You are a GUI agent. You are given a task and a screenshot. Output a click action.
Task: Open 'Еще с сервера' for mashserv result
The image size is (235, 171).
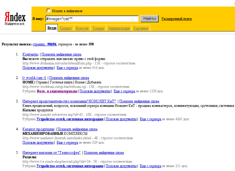[67, 142]
